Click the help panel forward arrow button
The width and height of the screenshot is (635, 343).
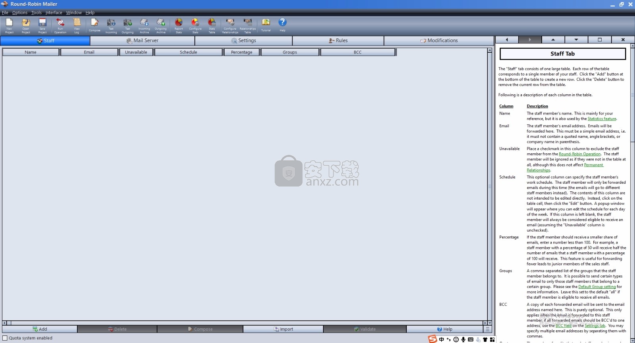click(x=530, y=40)
